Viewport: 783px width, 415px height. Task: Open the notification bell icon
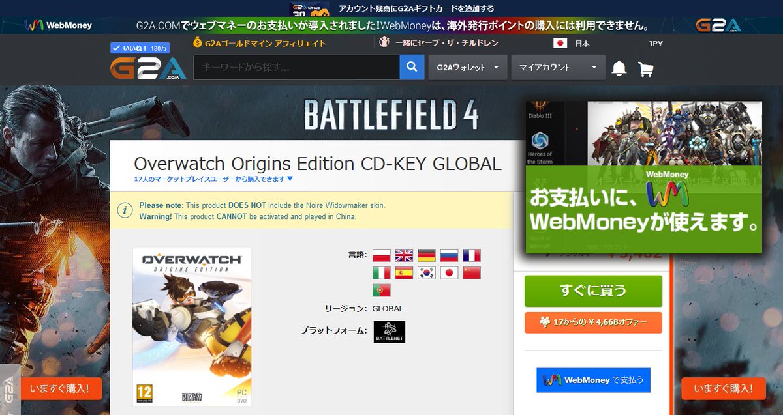coord(619,68)
